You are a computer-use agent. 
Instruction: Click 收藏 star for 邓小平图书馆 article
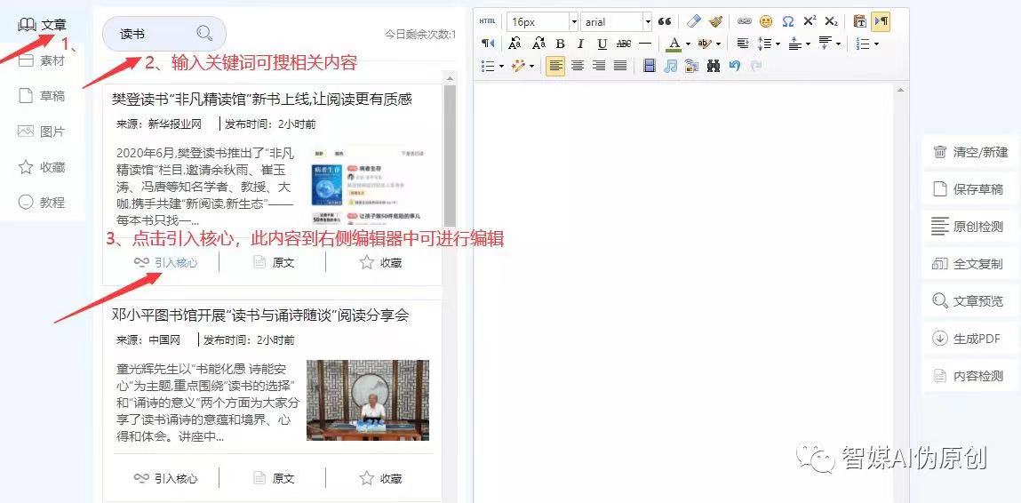[381, 478]
